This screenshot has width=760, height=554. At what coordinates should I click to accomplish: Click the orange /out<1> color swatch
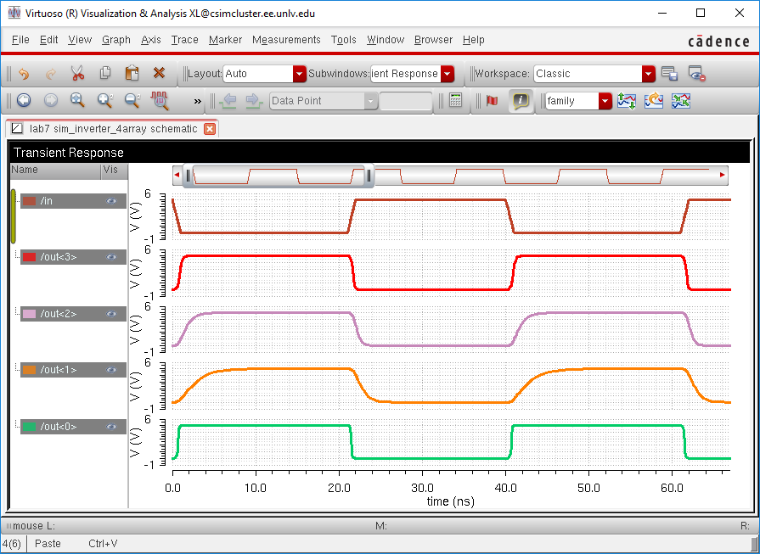point(29,370)
